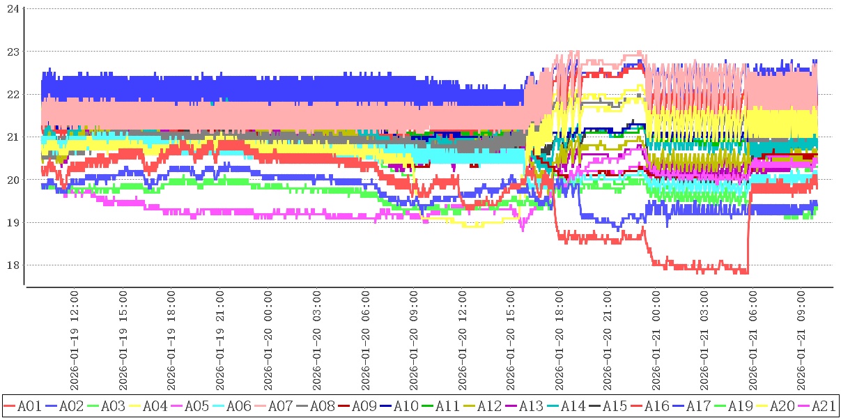Click the A12 olive legend marker
Screen dimensions: 841x418
coord(469,405)
